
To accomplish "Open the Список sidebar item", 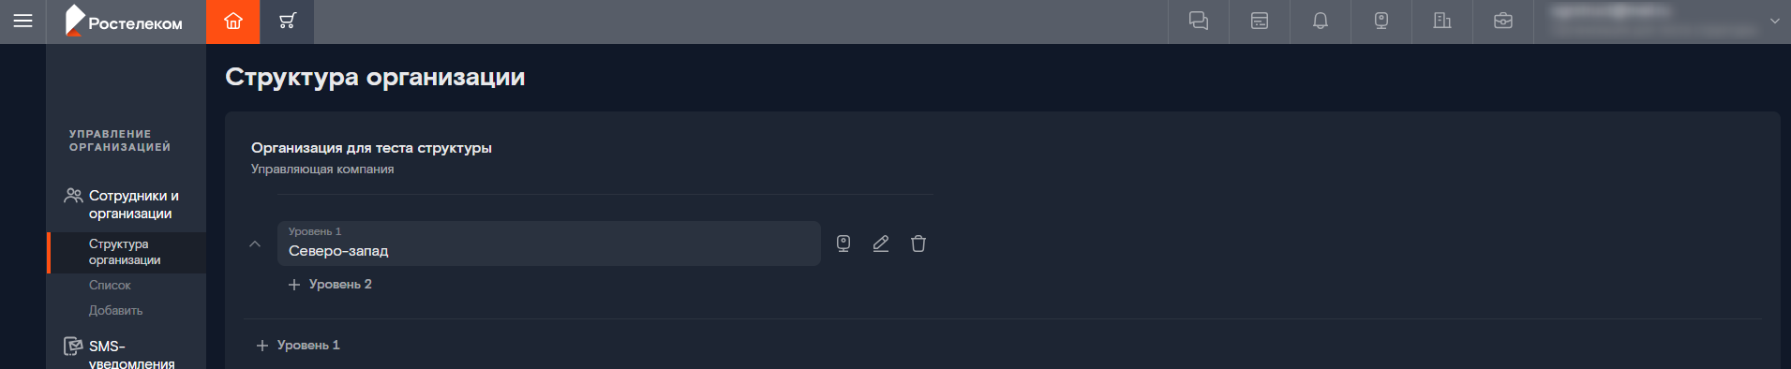I will pos(110,285).
